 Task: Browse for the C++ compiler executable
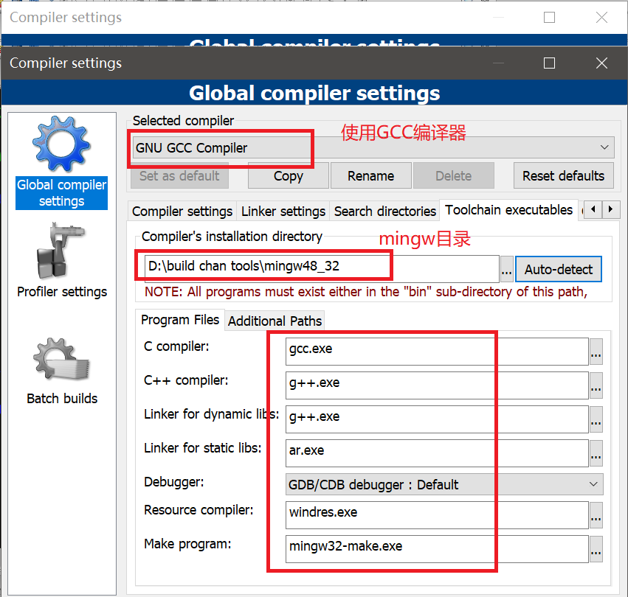596,385
